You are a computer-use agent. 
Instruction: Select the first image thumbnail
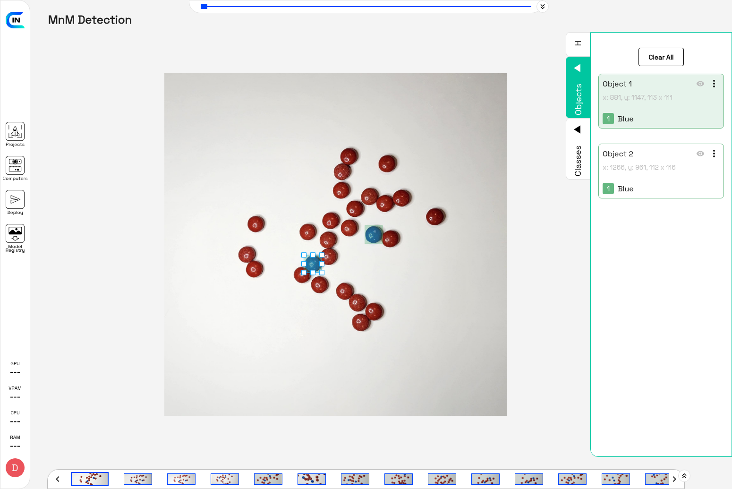coord(90,479)
